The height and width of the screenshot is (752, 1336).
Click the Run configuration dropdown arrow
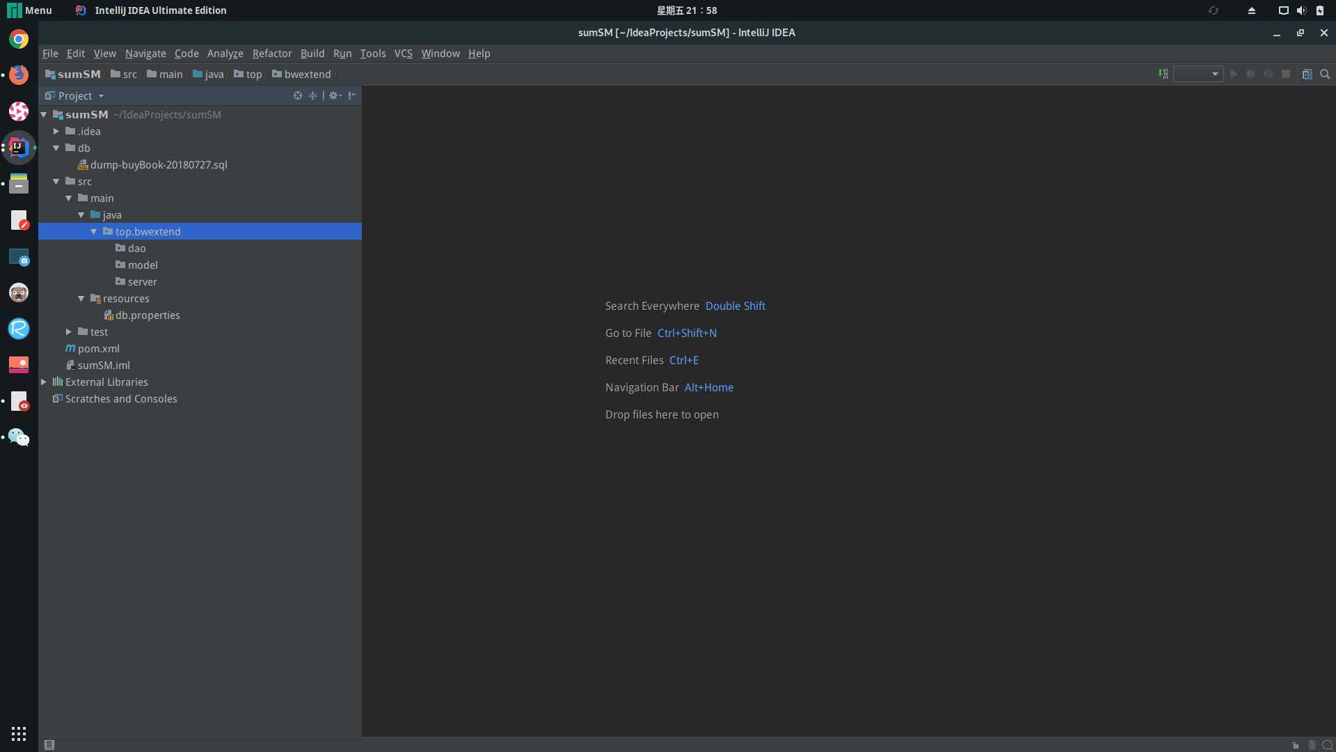[x=1214, y=75]
